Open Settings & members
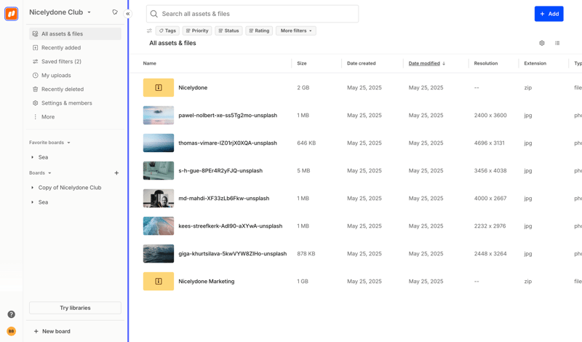582x342 pixels. (75, 103)
